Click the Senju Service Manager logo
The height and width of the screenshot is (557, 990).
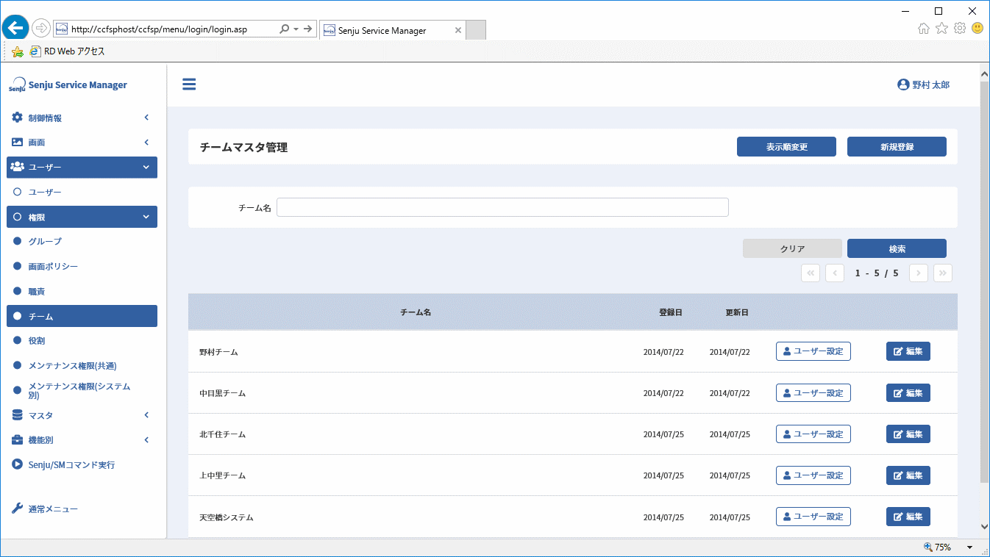pyautogui.click(x=68, y=85)
